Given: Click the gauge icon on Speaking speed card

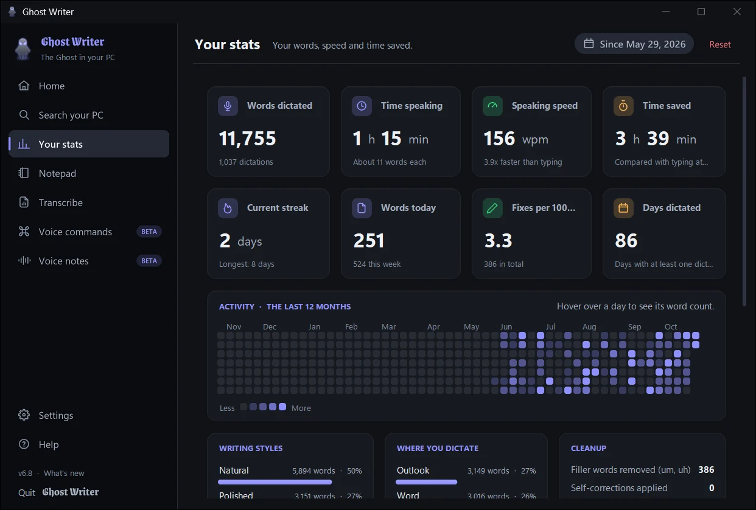Looking at the screenshot, I should (x=492, y=106).
